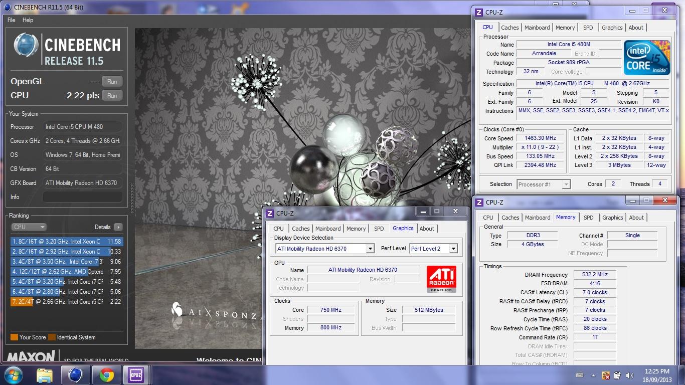The height and width of the screenshot is (385, 685).
Task: Click the Intel Core i5 logo badge
Action: click(647, 58)
